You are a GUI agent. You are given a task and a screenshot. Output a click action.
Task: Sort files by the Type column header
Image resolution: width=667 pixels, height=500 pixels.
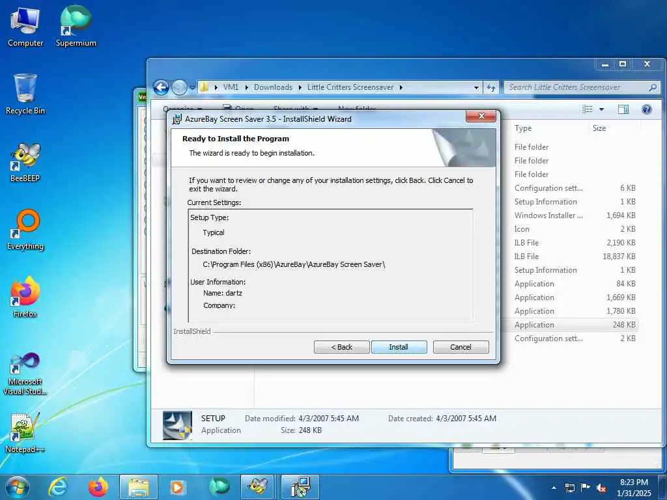[x=523, y=128]
